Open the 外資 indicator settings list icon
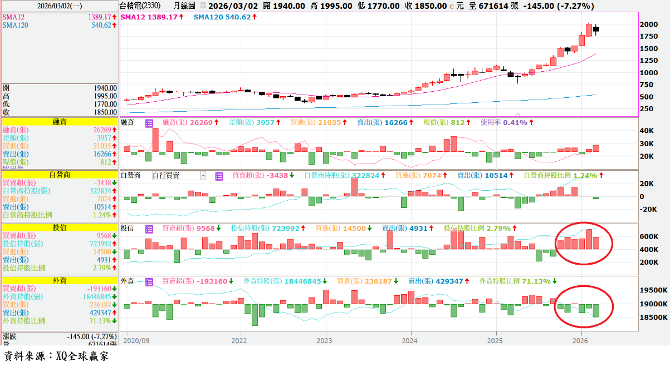 click(x=149, y=281)
